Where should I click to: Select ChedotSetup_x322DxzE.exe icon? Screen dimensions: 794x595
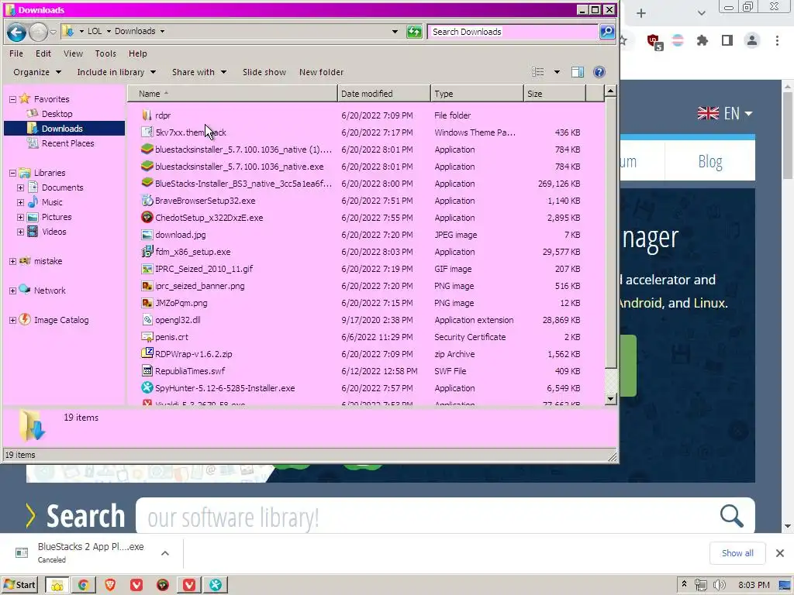tap(147, 218)
